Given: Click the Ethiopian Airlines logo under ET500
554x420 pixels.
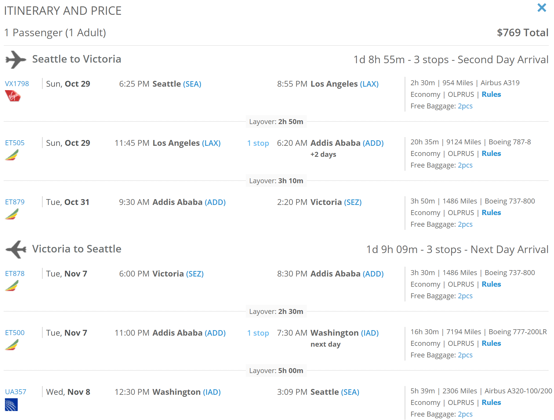Looking at the screenshot, I should click(x=12, y=345).
